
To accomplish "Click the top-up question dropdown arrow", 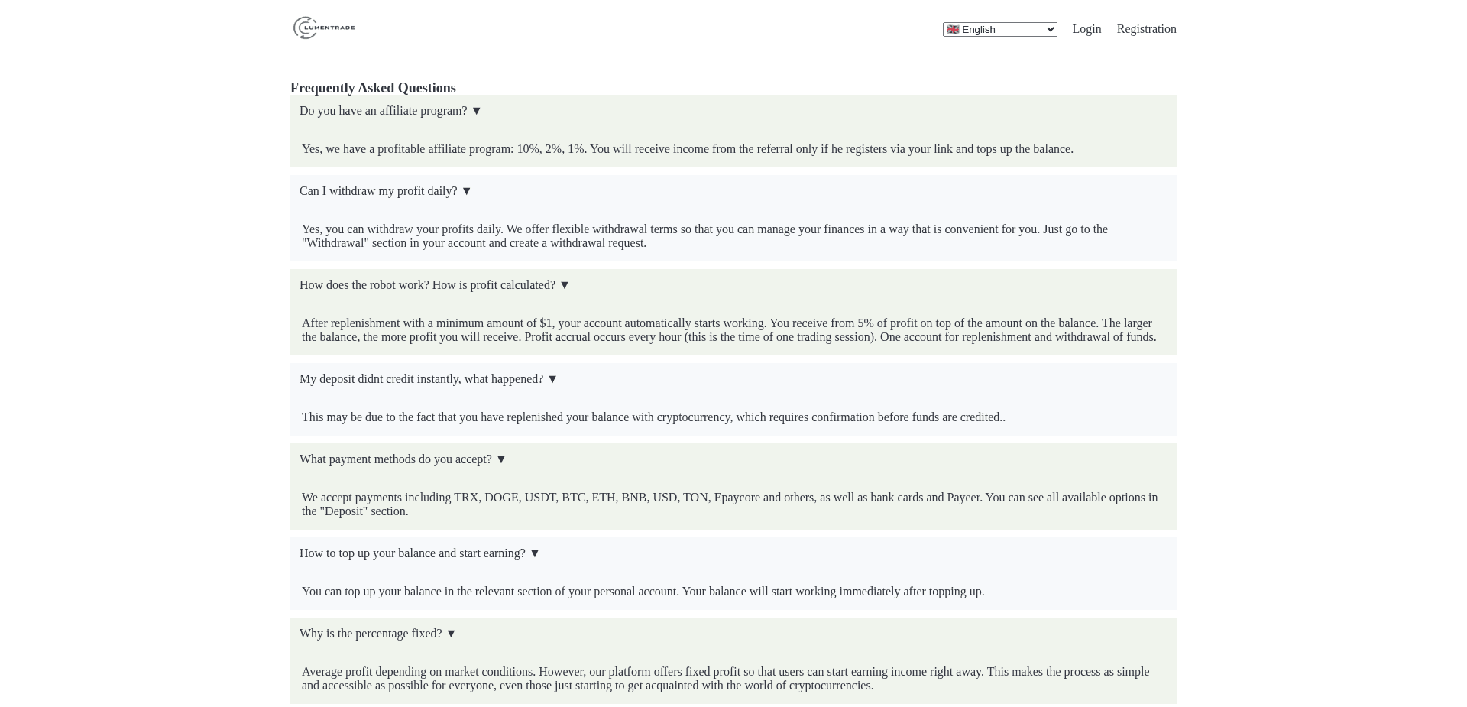I will (534, 553).
